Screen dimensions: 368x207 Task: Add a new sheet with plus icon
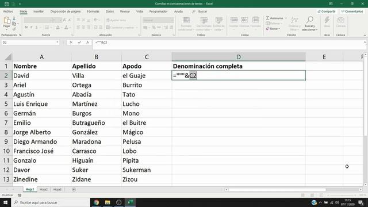tap(74, 189)
